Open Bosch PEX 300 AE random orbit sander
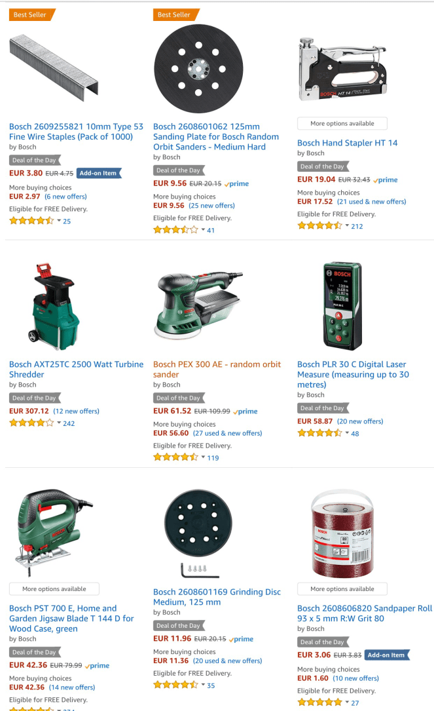434x711 pixels. (217, 370)
